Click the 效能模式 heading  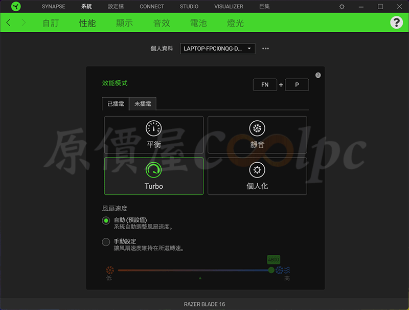coord(115,83)
